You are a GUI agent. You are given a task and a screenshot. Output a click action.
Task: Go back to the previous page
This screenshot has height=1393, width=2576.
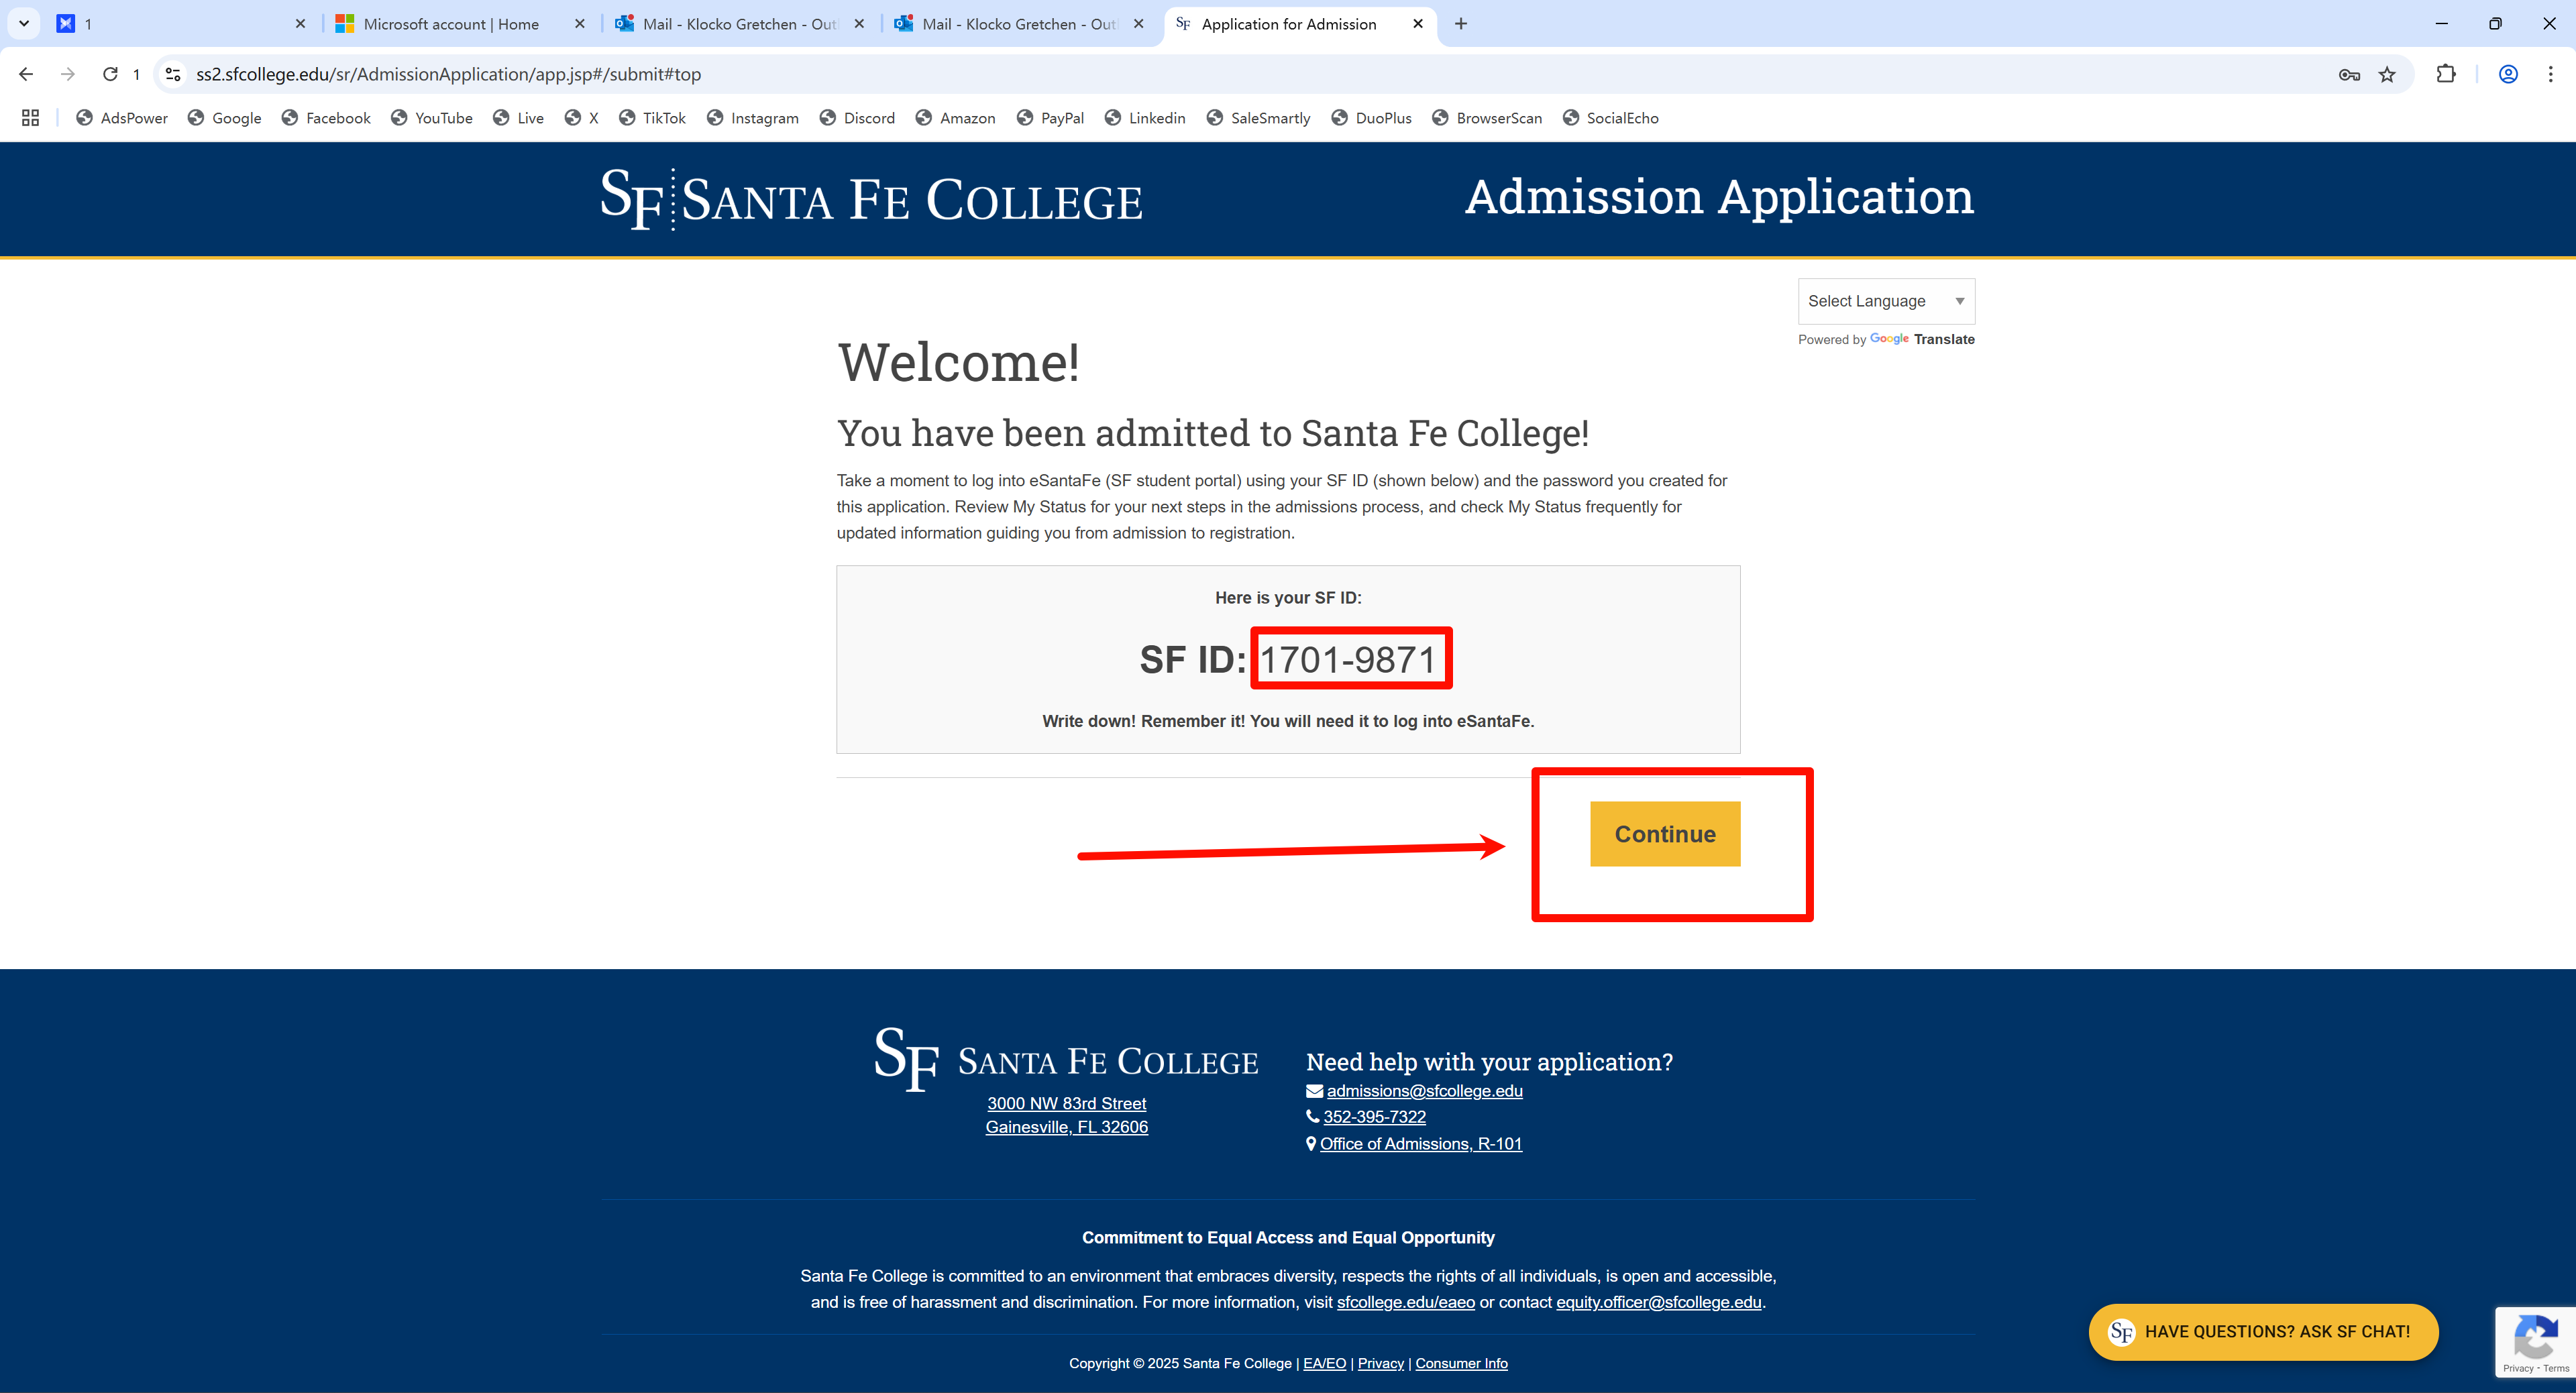26,74
